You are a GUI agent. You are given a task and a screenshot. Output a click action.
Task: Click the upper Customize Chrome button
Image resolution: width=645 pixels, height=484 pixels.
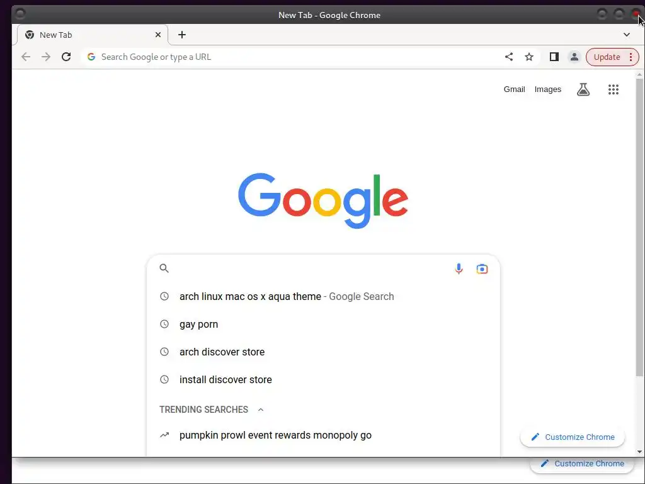(x=572, y=437)
